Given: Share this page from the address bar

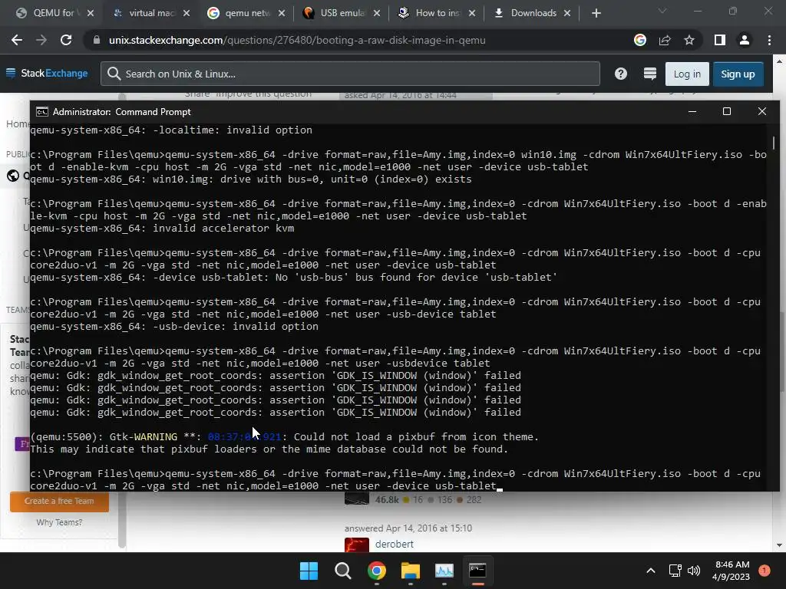Looking at the screenshot, I should [x=665, y=40].
